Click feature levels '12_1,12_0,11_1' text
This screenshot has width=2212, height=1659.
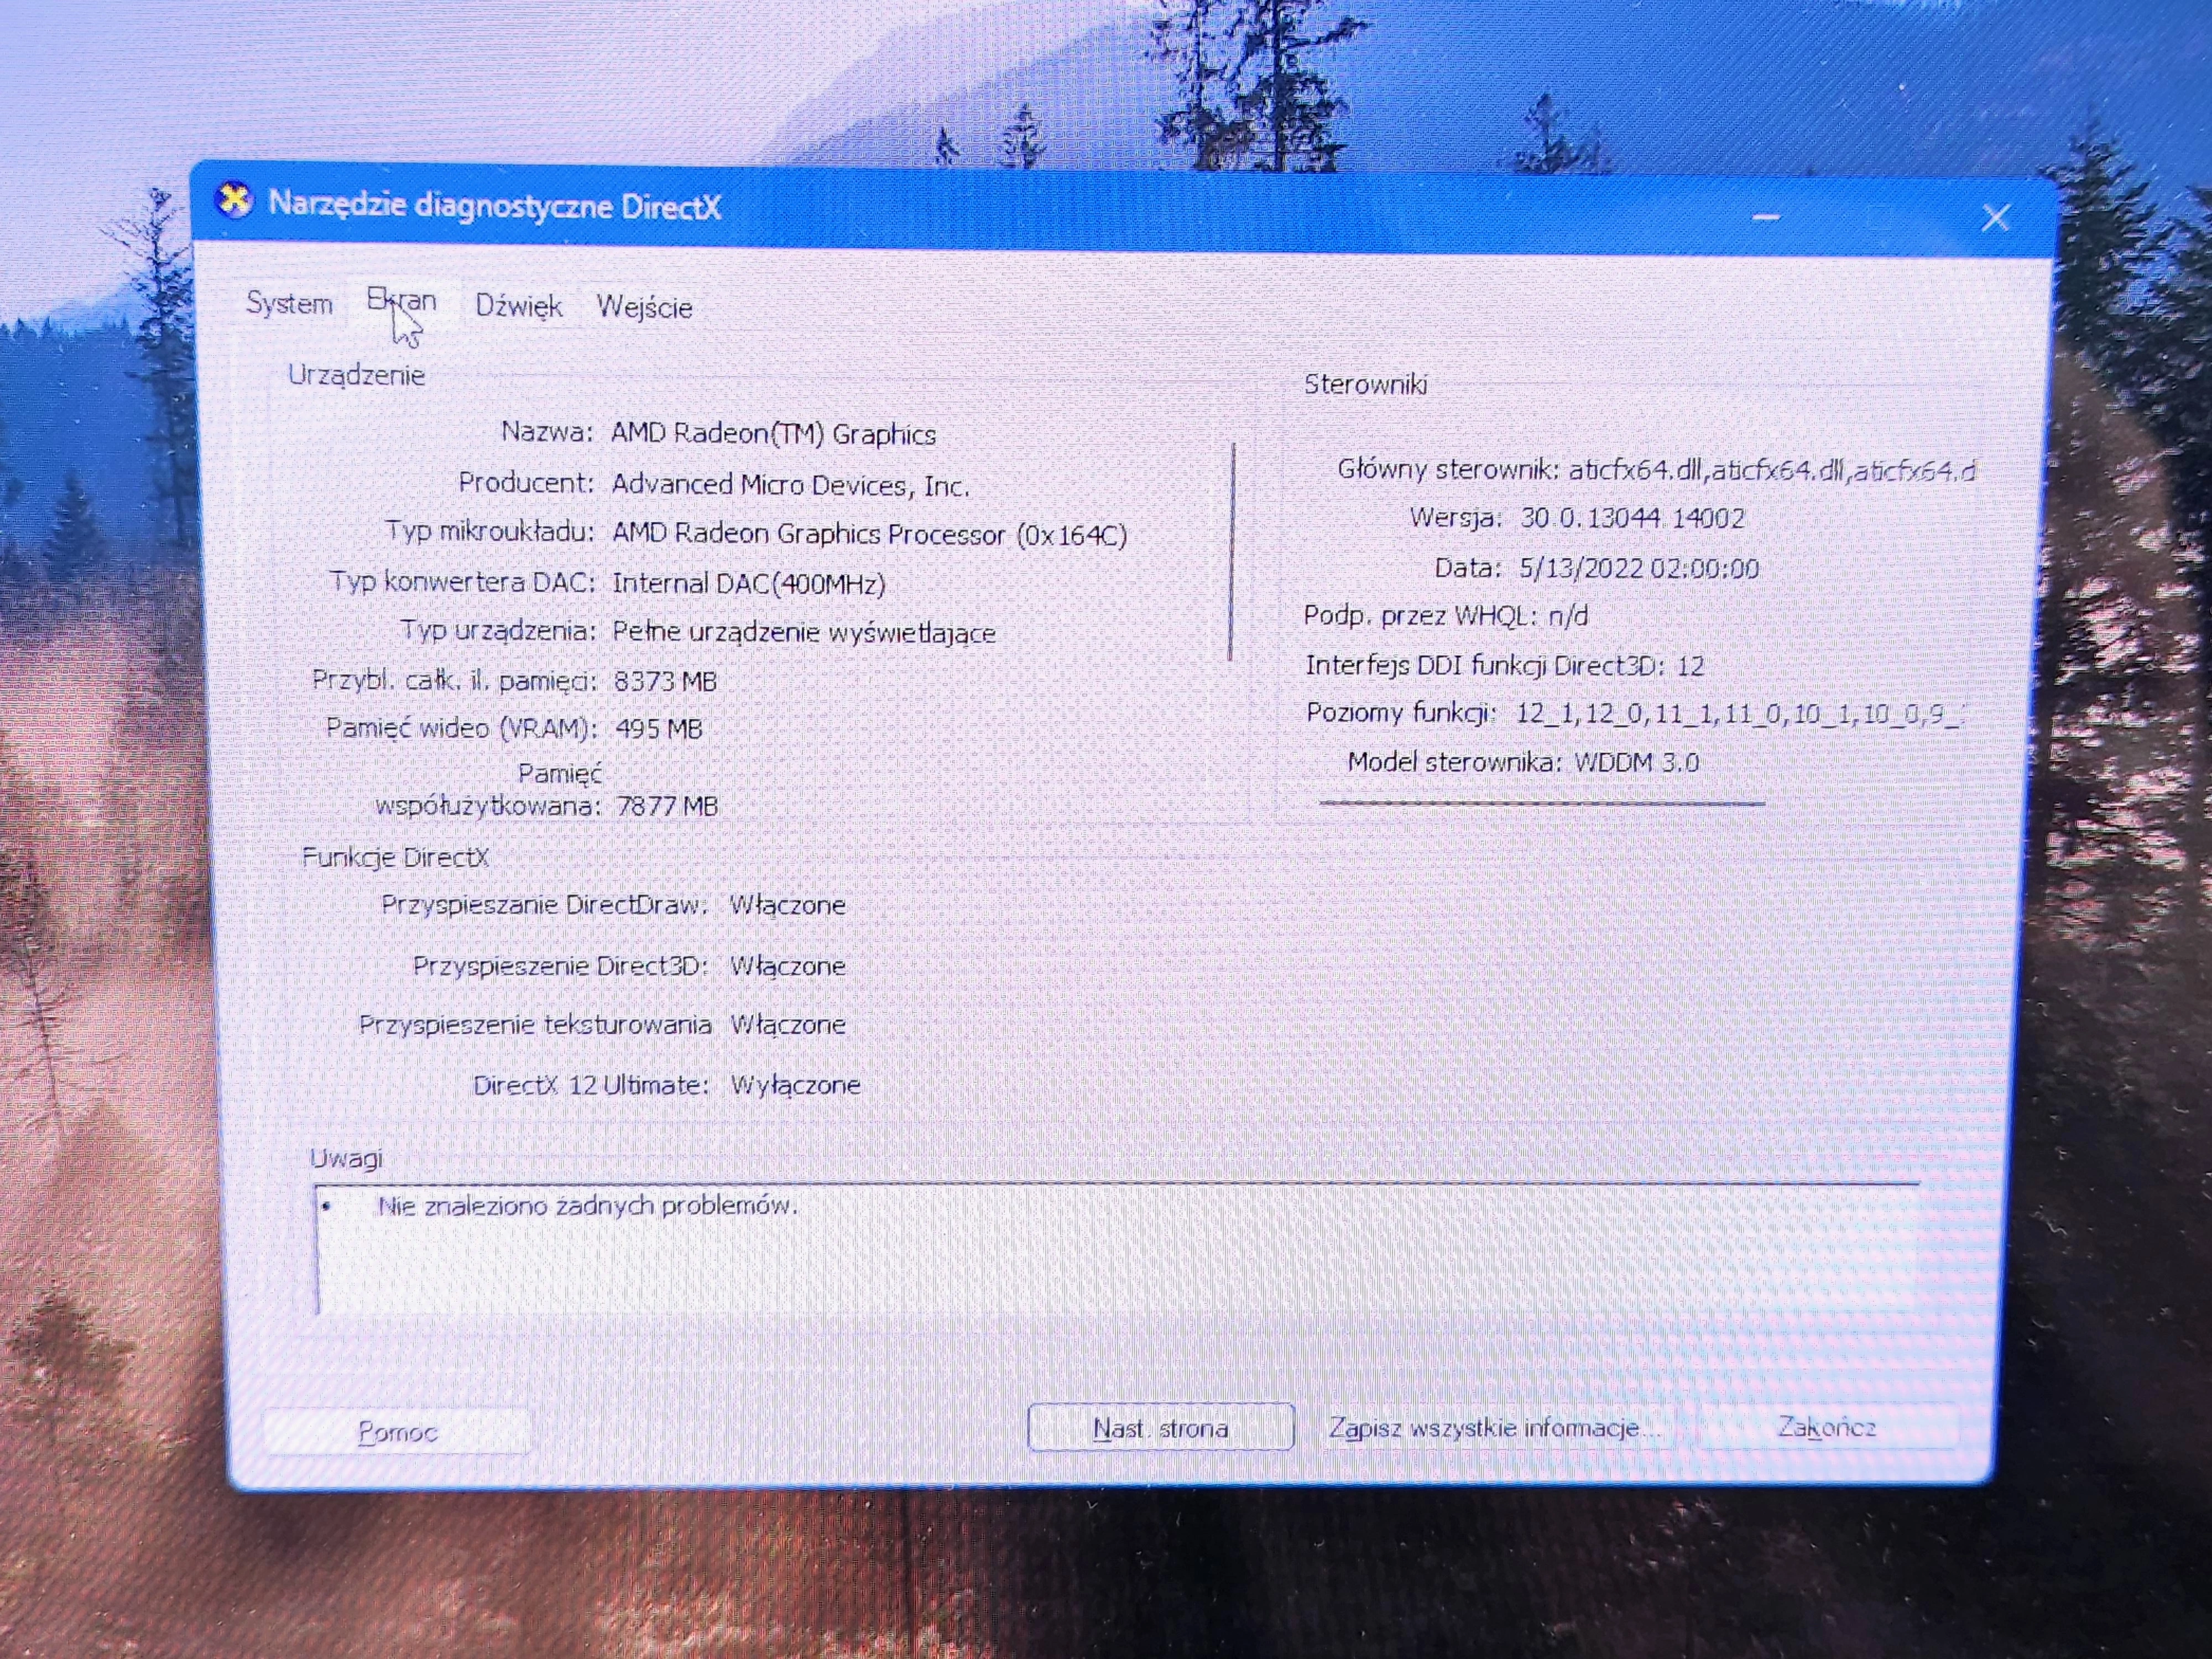coord(1740,713)
